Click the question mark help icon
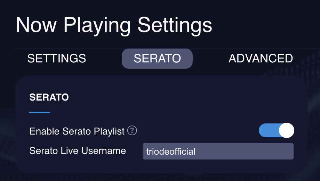This screenshot has height=181, width=320. tap(132, 130)
